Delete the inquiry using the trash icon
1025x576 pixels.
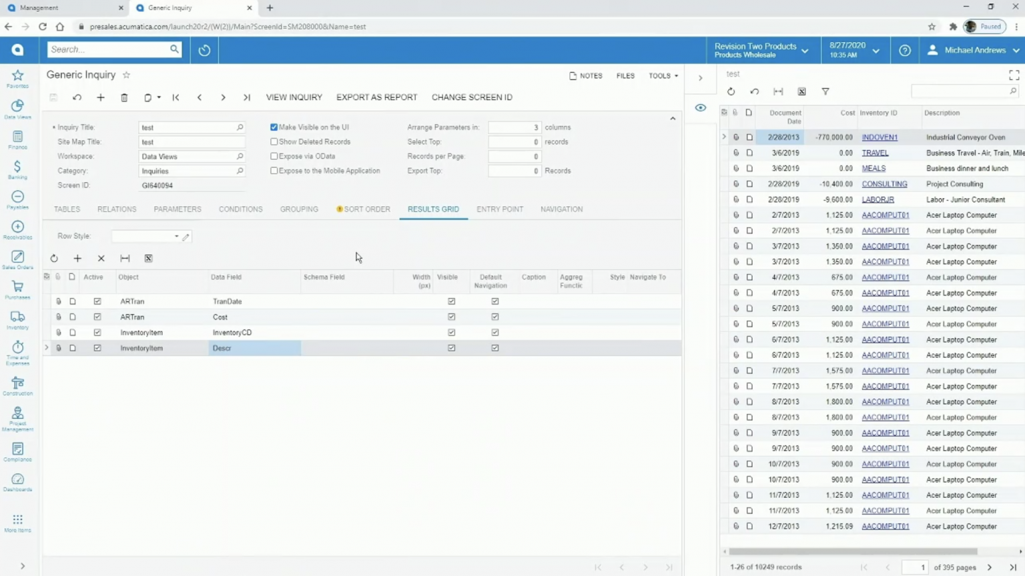(x=124, y=97)
